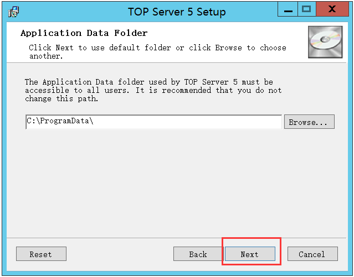Go Back to the previous setup step
354x277 pixels.
point(198,254)
